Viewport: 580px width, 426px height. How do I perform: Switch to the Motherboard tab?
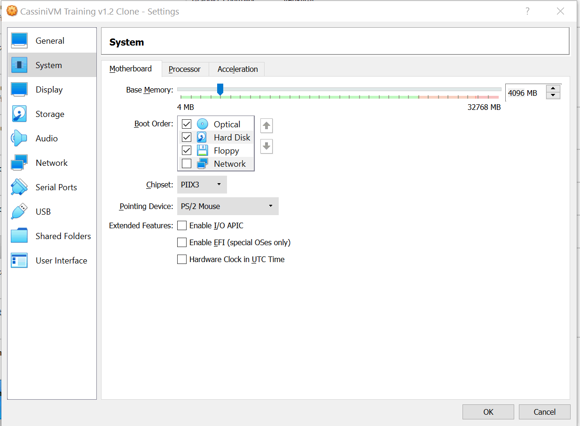pos(131,69)
